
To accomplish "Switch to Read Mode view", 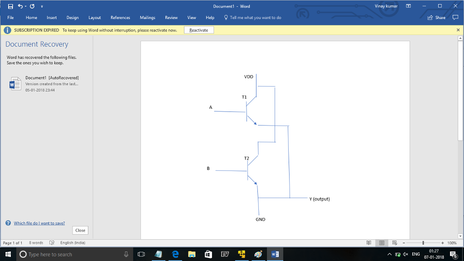I will pyautogui.click(x=370, y=242).
